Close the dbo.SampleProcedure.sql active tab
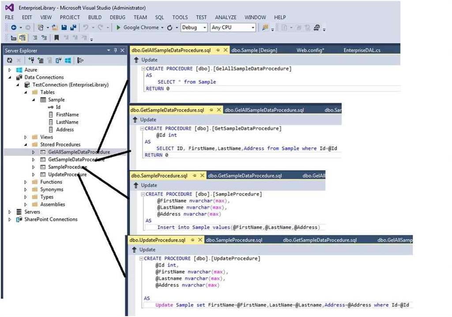Image resolution: width=452 pixels, height=317 pixels. point(202,175)
